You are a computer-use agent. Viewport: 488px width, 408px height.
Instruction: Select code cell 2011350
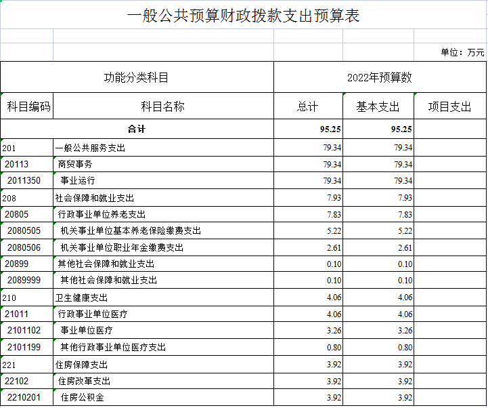click(27, 180)
